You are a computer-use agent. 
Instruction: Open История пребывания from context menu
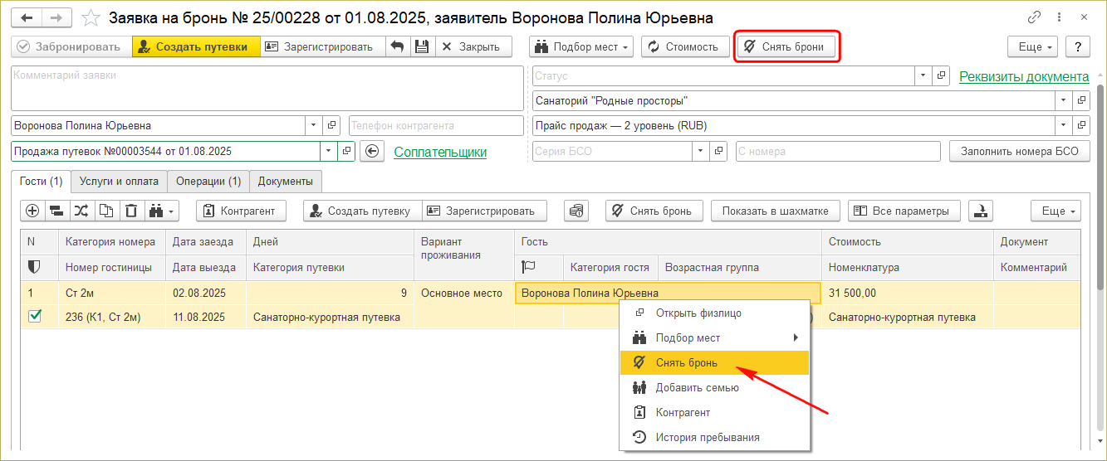[714, 437]
